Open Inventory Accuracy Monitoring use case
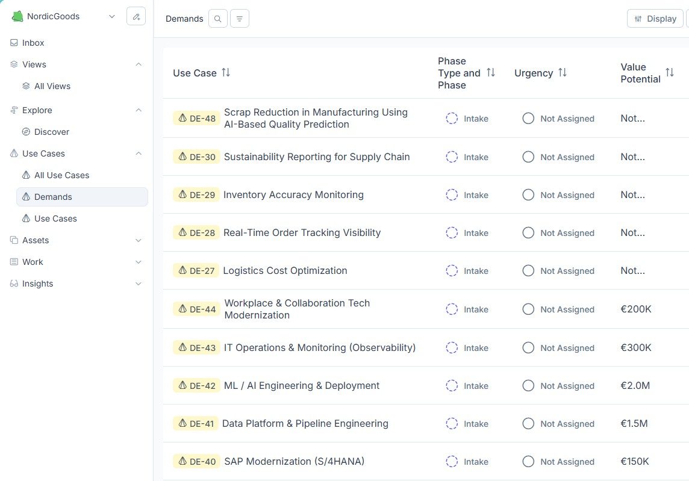Screen dimensions: 689x481 [293, 194]
